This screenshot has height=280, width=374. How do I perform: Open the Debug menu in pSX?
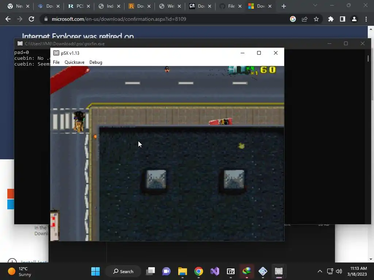tap(96, 62)
